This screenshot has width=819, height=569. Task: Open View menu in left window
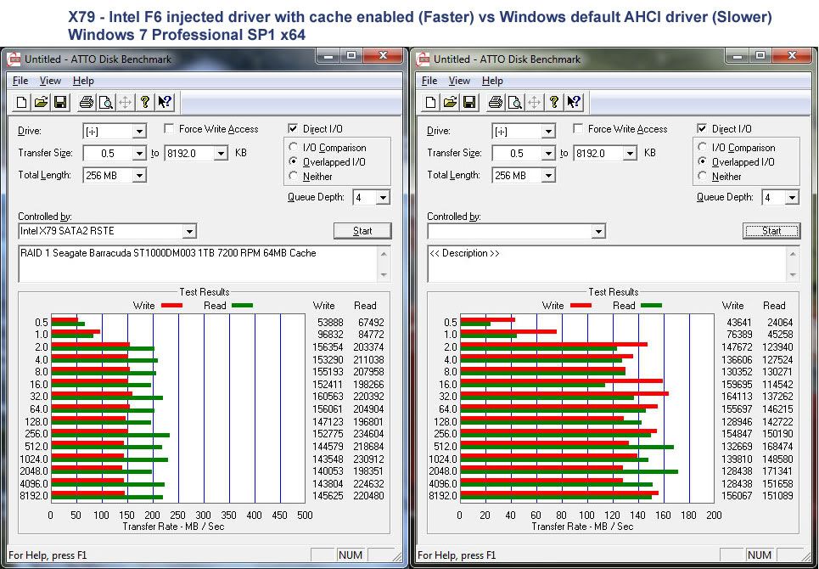tap(50, 81)
